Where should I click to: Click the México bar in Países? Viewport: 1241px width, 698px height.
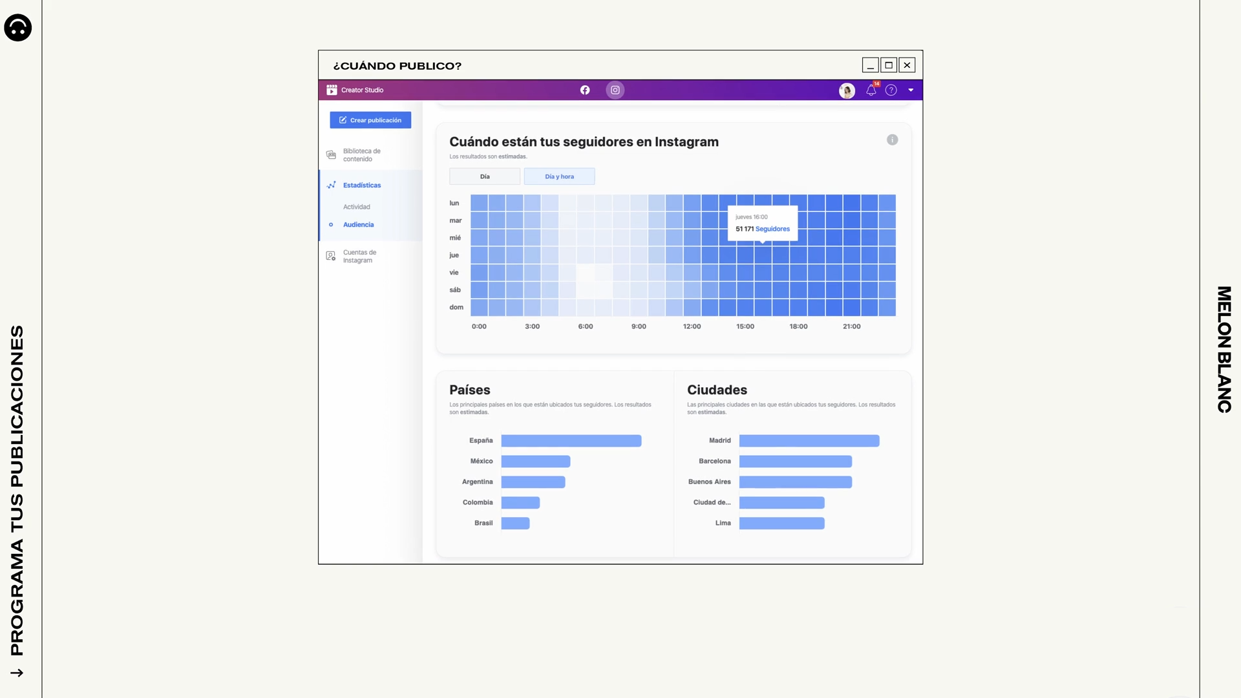536,461
